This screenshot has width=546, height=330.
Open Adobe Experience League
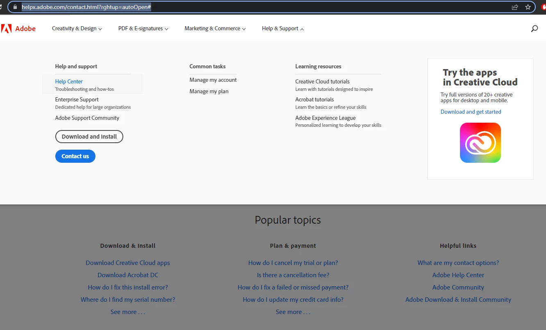326,118
